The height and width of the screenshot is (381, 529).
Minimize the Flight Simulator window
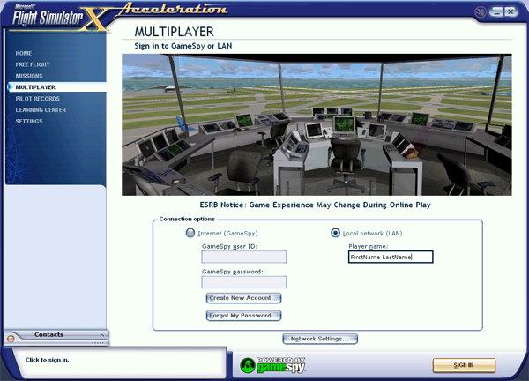495,12
